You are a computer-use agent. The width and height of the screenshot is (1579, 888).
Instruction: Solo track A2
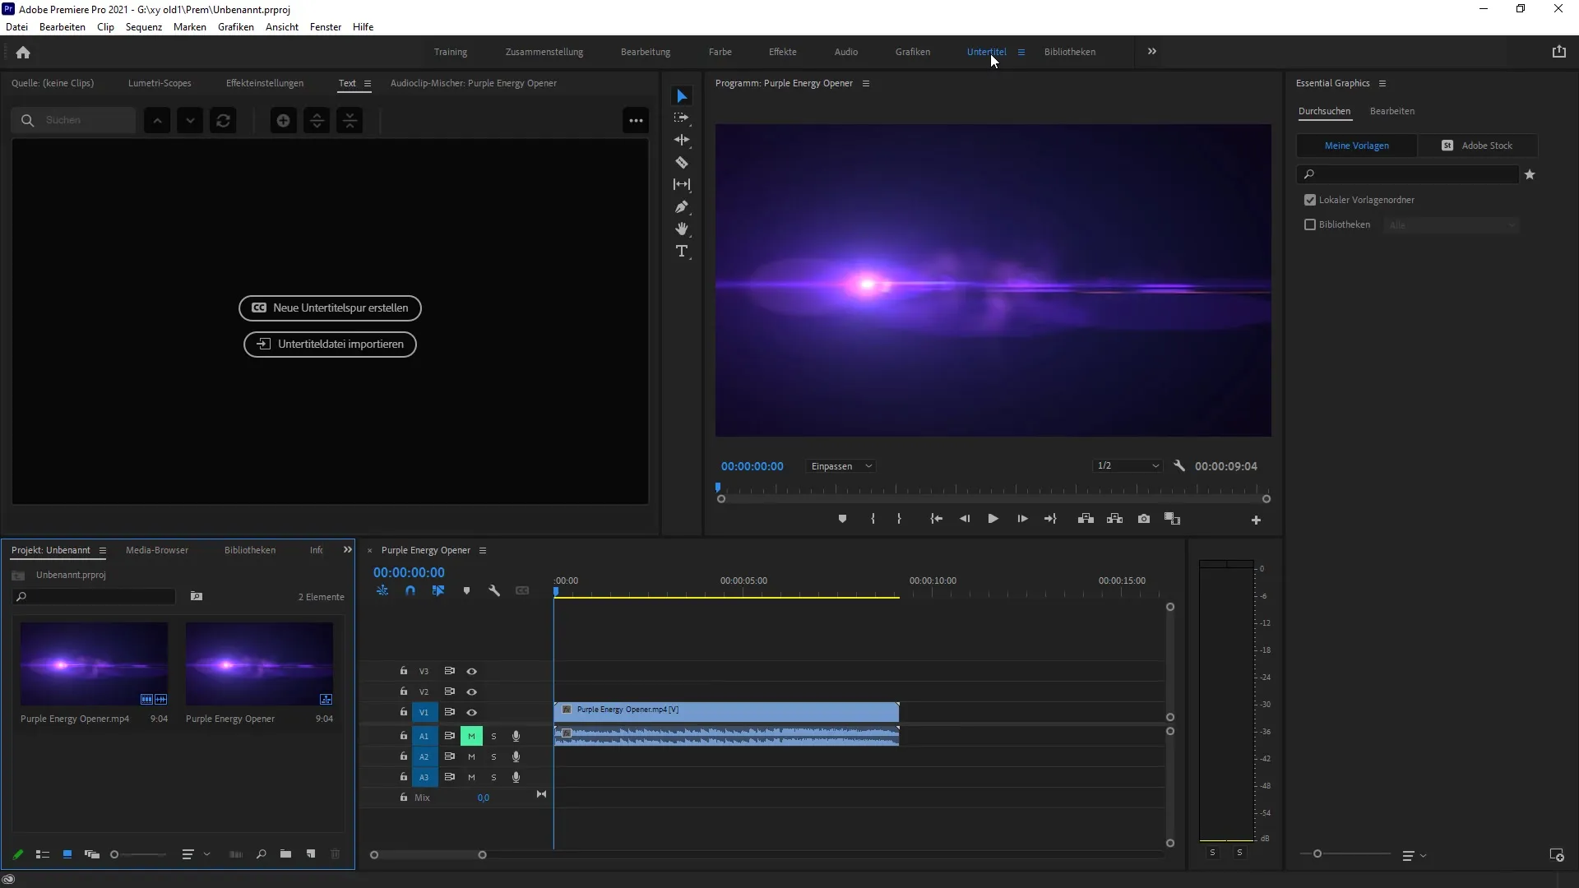[x=493, y=757]
